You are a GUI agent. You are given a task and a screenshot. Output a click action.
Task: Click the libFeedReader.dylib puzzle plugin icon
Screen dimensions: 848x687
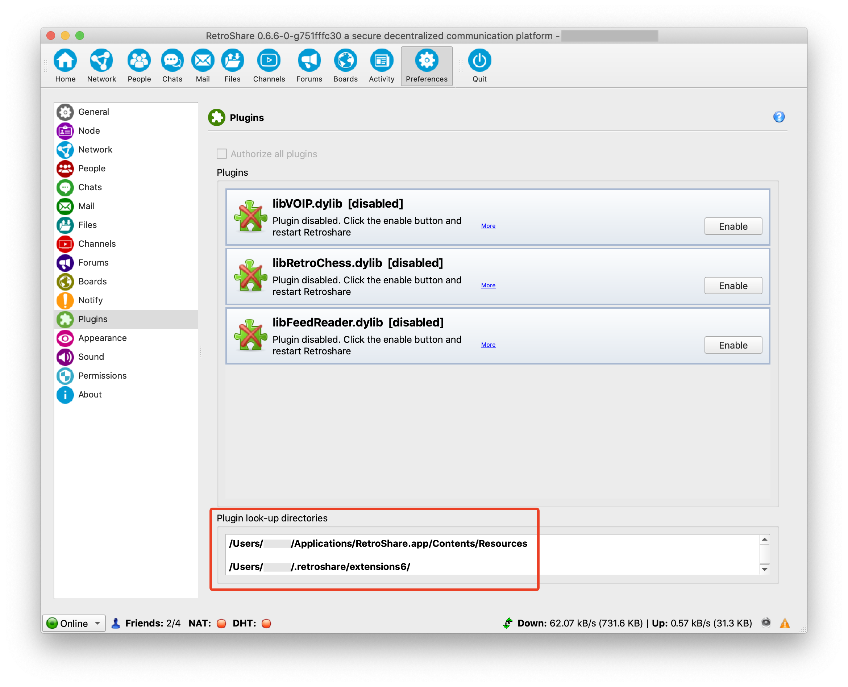250,334
